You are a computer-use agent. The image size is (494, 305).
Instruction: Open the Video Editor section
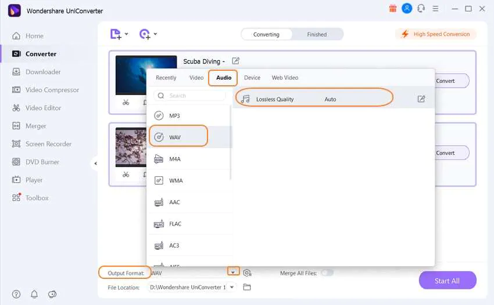pos(36,108)
